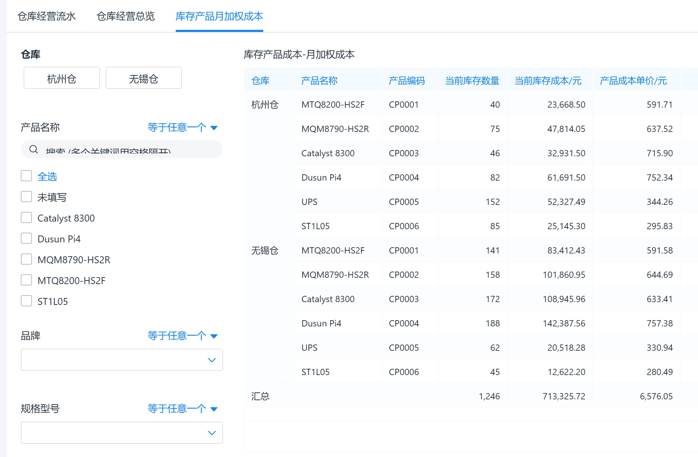The height and width of the screenshot is (457, 698).
Task: Check the 全选 checkbox
Action: (x=26, y=176)
